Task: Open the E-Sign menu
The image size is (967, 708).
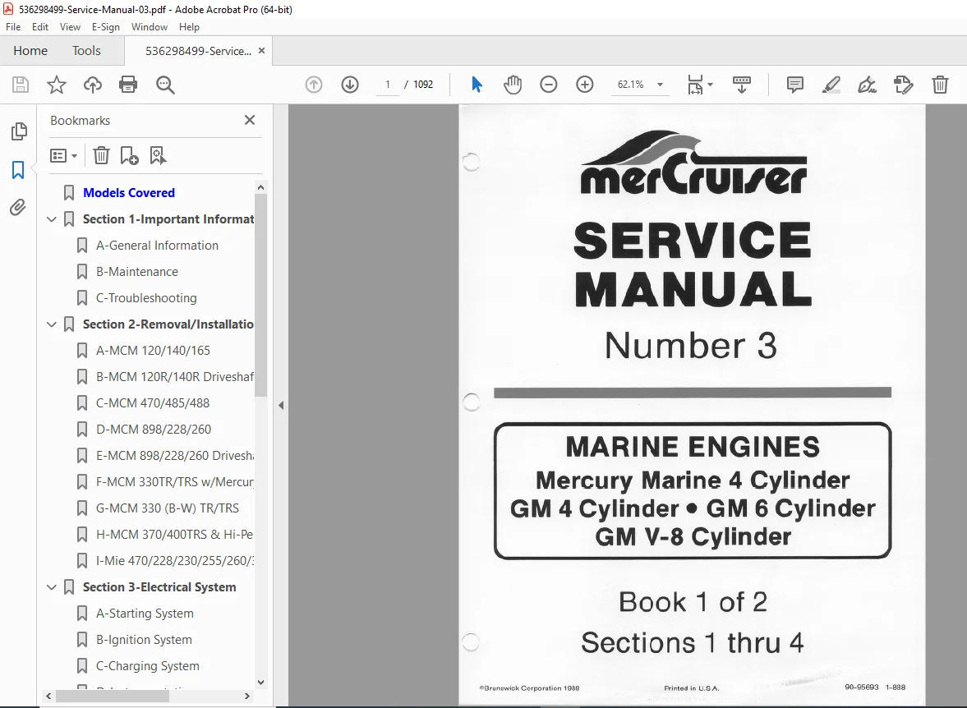Action: pos(105,27)
